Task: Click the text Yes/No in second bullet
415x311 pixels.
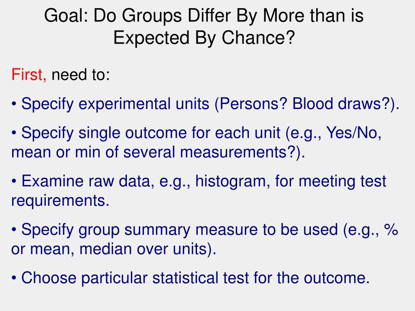Action: (353, 132)
